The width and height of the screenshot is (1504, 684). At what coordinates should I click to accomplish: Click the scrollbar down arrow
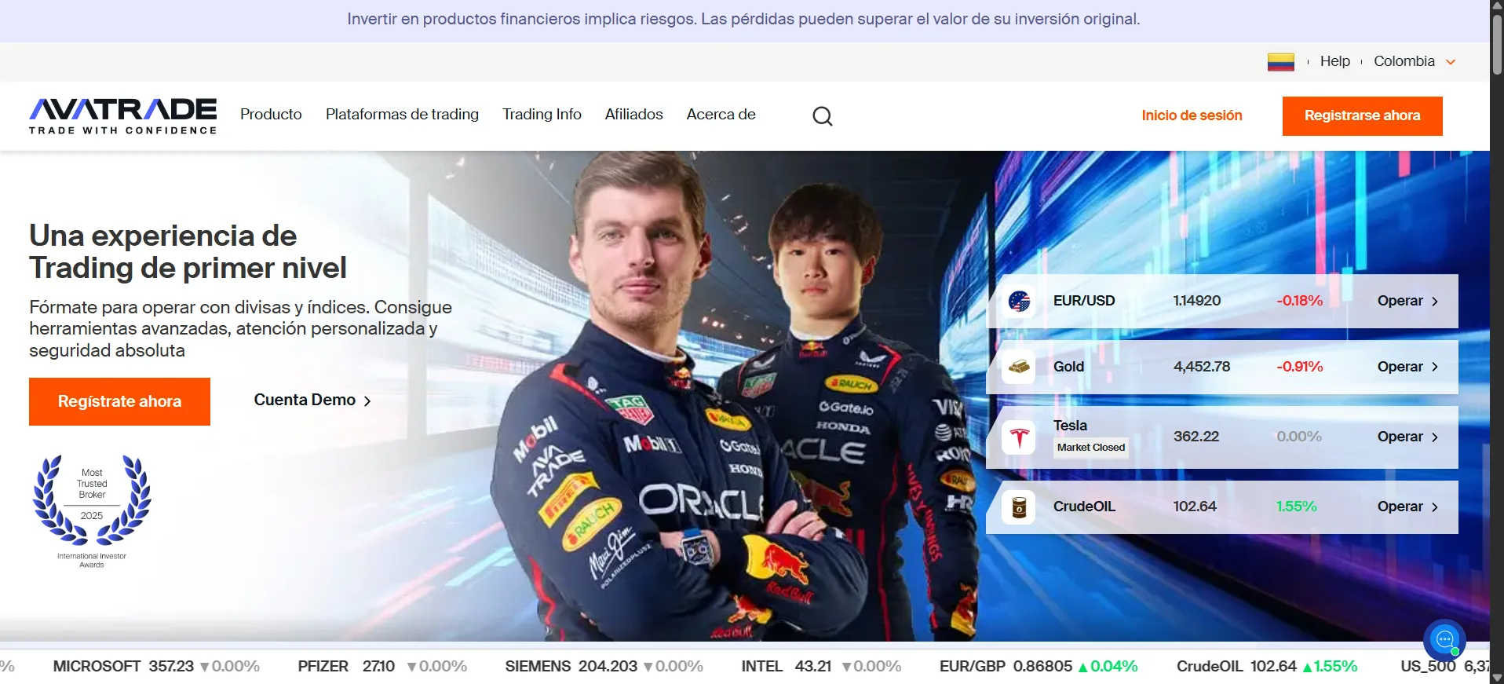pyautogui.click(x=1497, y=678)
